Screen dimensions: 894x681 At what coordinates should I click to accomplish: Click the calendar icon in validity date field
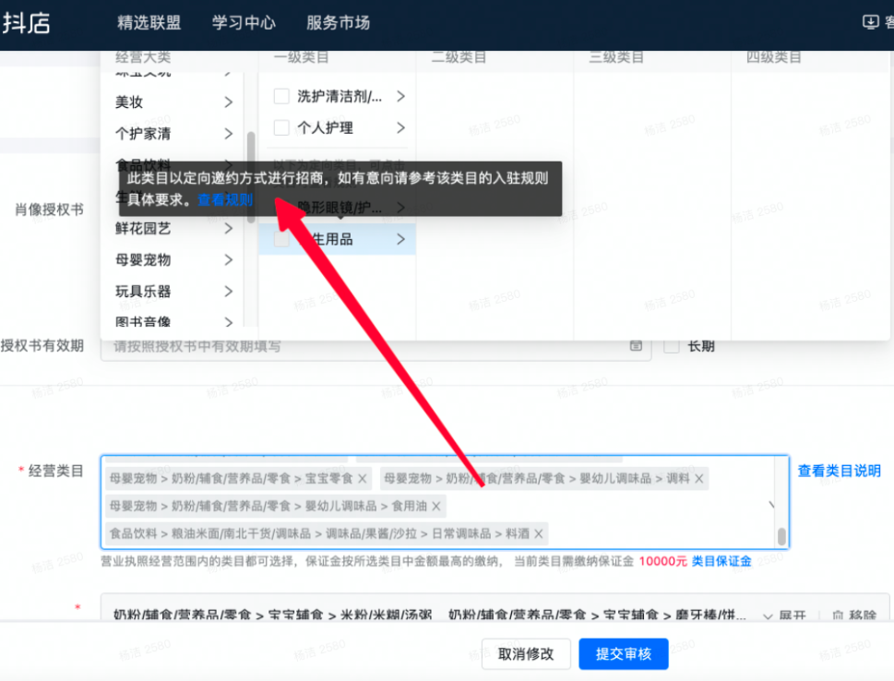pos(636,346)
